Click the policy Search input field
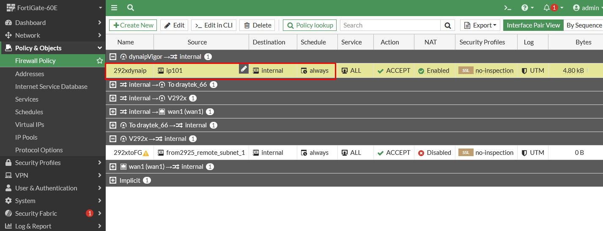The height and width of the screenshot is (231, 603). (x=390, y=25)
